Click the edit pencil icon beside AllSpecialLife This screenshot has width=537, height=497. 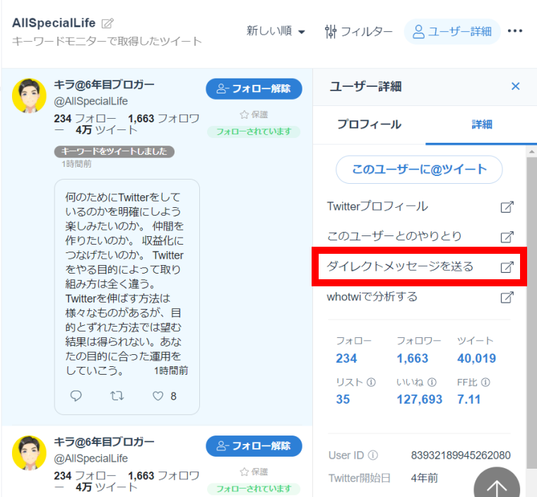107,23
